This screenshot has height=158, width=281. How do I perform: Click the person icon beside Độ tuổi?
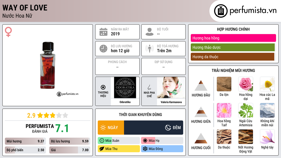point(150,32)
